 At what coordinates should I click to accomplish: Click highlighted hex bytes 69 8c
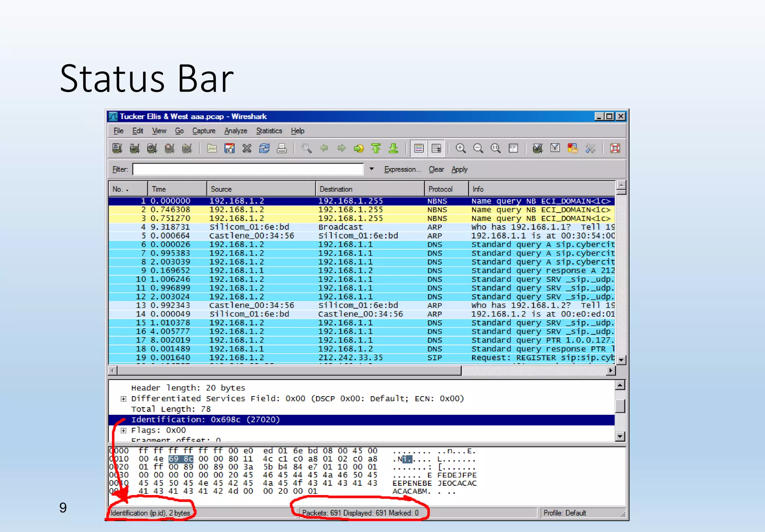point(181,459)
